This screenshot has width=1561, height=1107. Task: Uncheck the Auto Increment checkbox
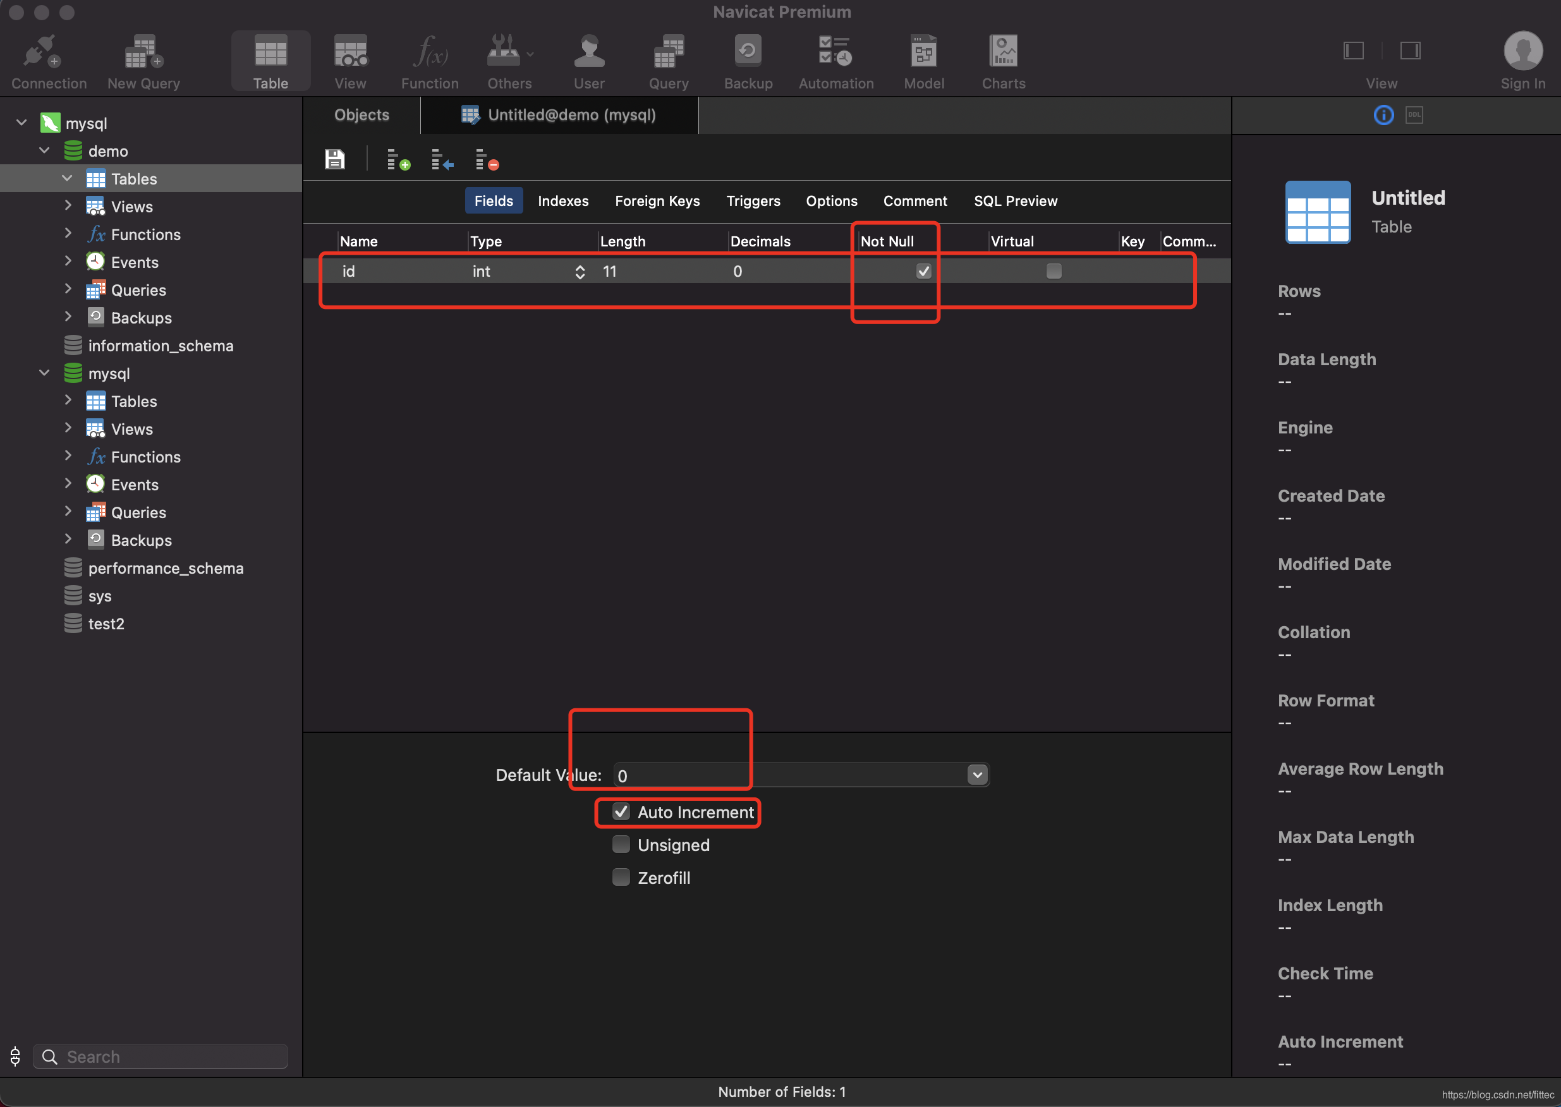tap(621, 812)
